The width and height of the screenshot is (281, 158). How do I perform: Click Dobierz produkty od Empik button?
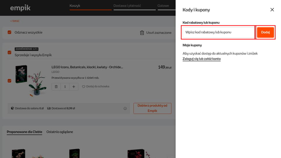[x=152, y=108]
